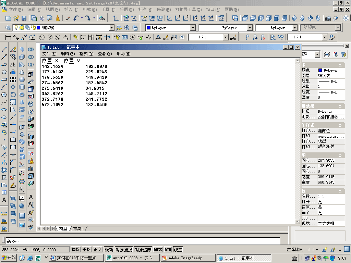Toggle 正交 ortho mode

pyautogui.click(x=97, y=250)
